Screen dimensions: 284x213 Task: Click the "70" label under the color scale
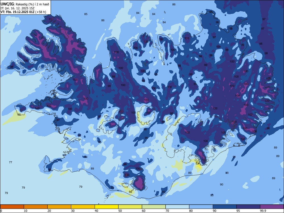coord(167,211)
